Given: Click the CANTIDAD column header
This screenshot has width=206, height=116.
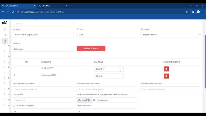Looking at the screenshot, I should tap(99, 62).
